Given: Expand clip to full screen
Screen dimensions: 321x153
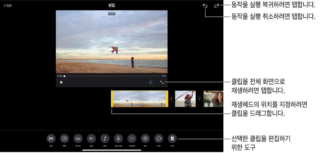Looking at the screenshot, I should 162,82.
